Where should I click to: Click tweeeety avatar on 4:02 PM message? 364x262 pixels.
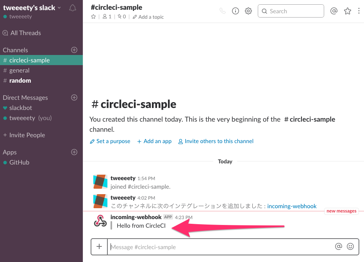(x=100, y=201)
